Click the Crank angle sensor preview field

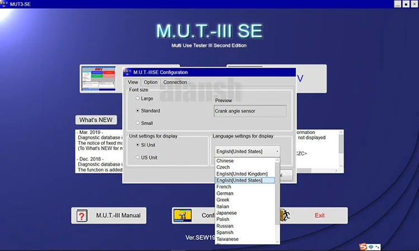click(x=250, y=111)
